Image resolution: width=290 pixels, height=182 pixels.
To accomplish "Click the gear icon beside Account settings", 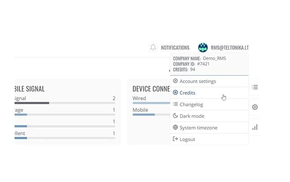I will [175, 81].
